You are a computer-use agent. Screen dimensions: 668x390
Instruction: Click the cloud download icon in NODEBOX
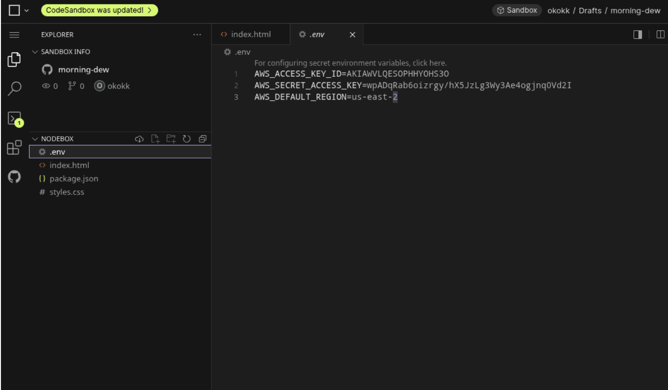(139, 139)
